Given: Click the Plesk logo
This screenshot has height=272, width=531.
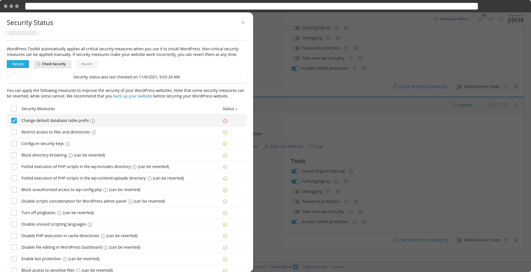Looking at the screenshot, I should click(x=516, y=19).
